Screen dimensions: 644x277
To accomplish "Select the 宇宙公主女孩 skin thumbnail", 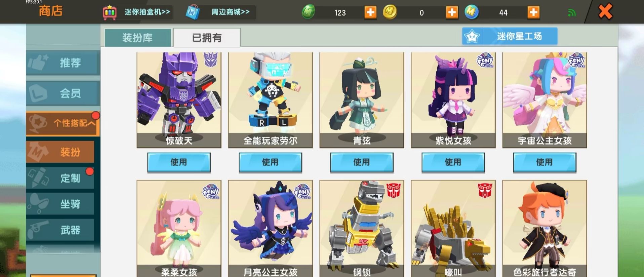I will pyautogui.click(x=545, y=100).
